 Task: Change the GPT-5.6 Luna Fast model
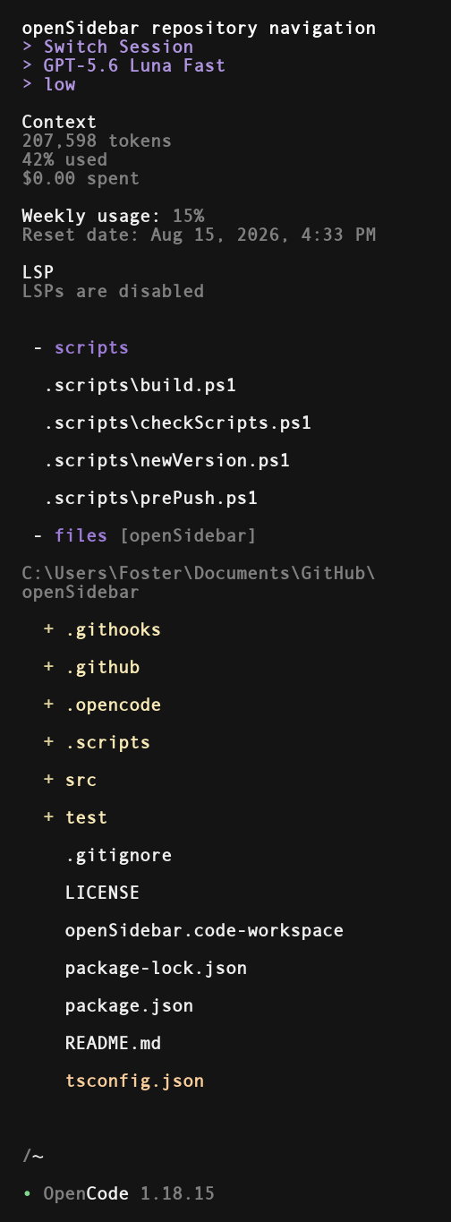click(123, 65)
